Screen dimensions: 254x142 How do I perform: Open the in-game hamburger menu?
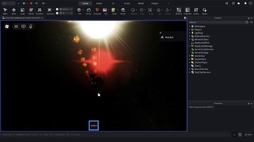[16, 26]
